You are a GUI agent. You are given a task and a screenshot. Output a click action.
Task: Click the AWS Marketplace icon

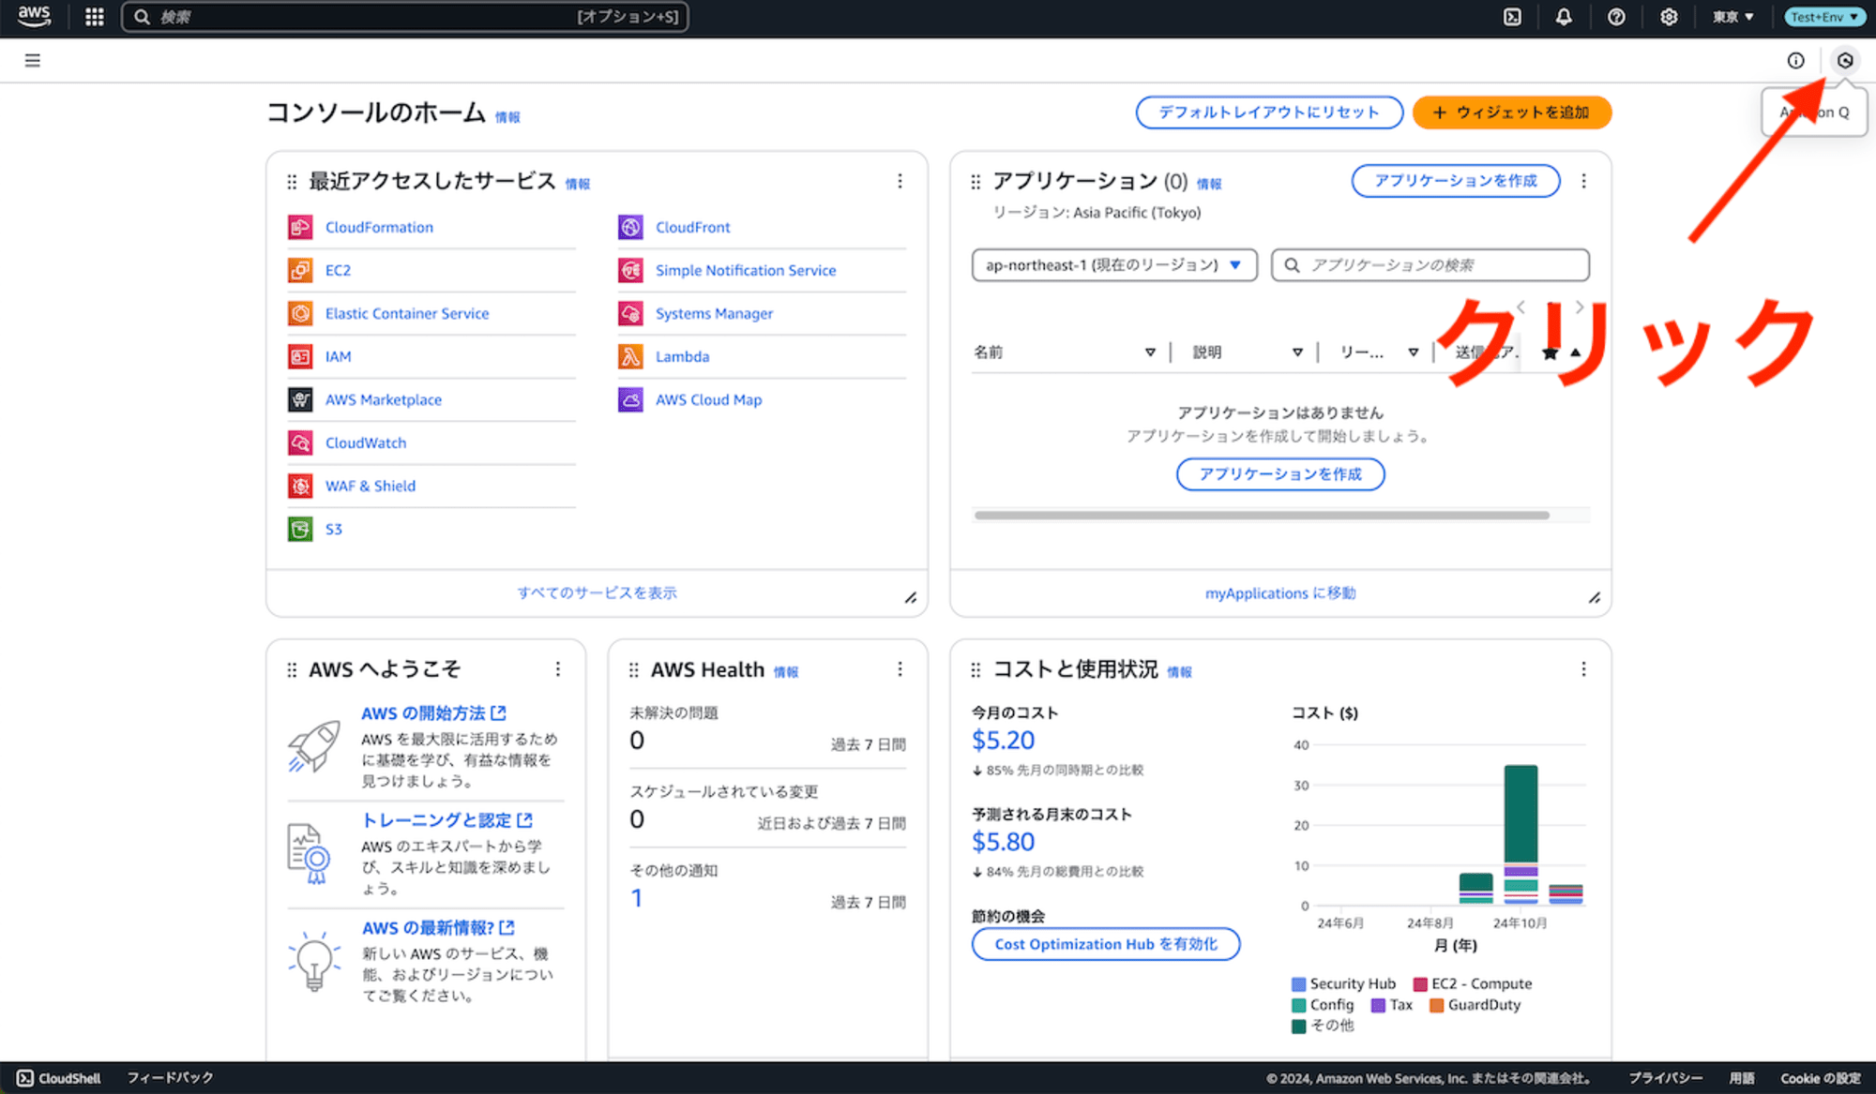[300, 399]
